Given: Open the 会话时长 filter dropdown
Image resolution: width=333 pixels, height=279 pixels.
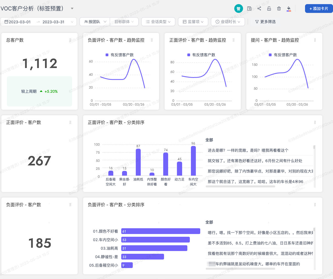Looking at the screenshot, I should tap(228, 22).
